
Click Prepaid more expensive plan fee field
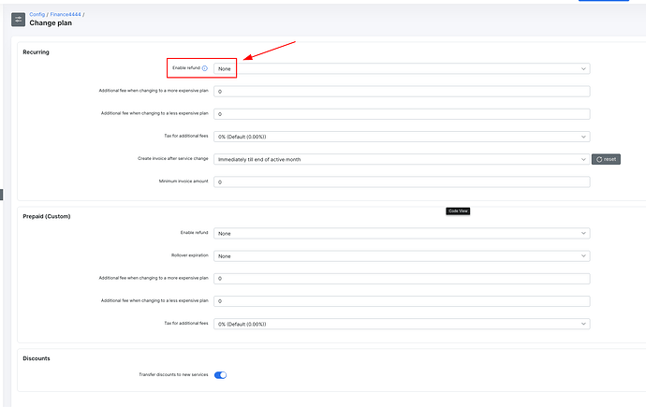[402, 279]
